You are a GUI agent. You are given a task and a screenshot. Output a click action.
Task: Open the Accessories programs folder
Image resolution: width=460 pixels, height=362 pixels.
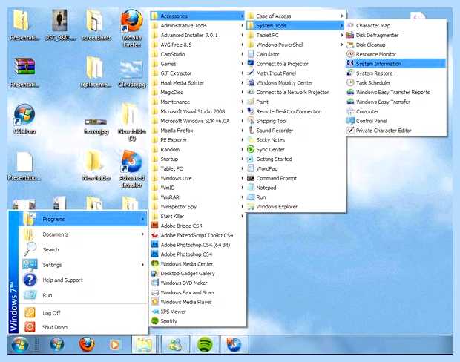(x=197, y=16)
